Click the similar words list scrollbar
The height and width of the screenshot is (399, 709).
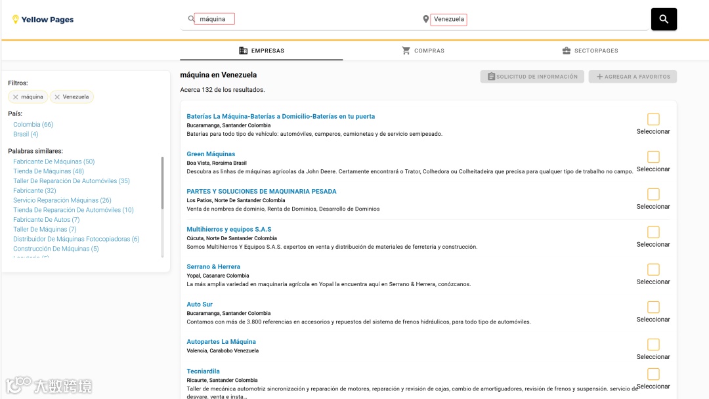(x=162, y=183)
